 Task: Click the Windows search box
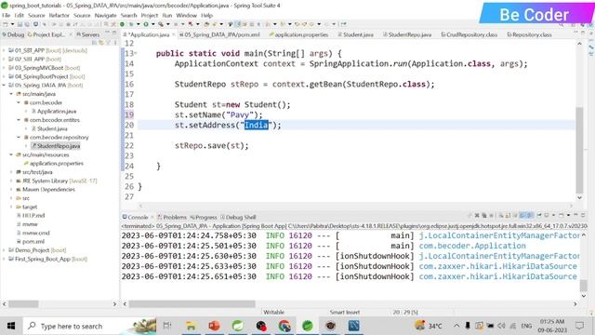[x=89, y=326]
